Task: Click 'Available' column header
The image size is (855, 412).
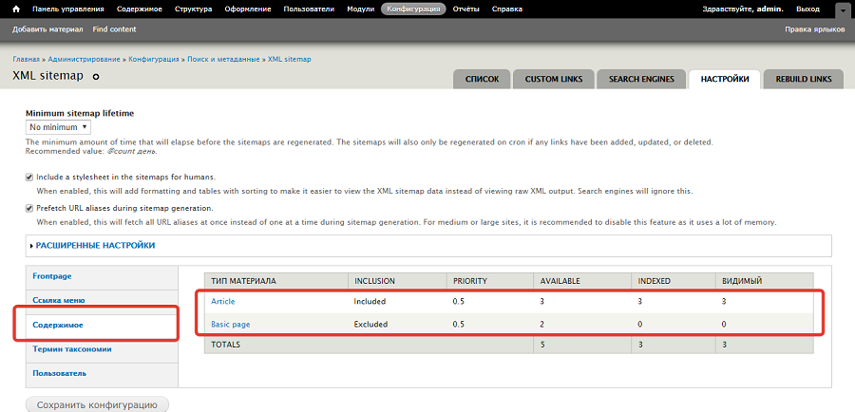Action: (560, 281)
